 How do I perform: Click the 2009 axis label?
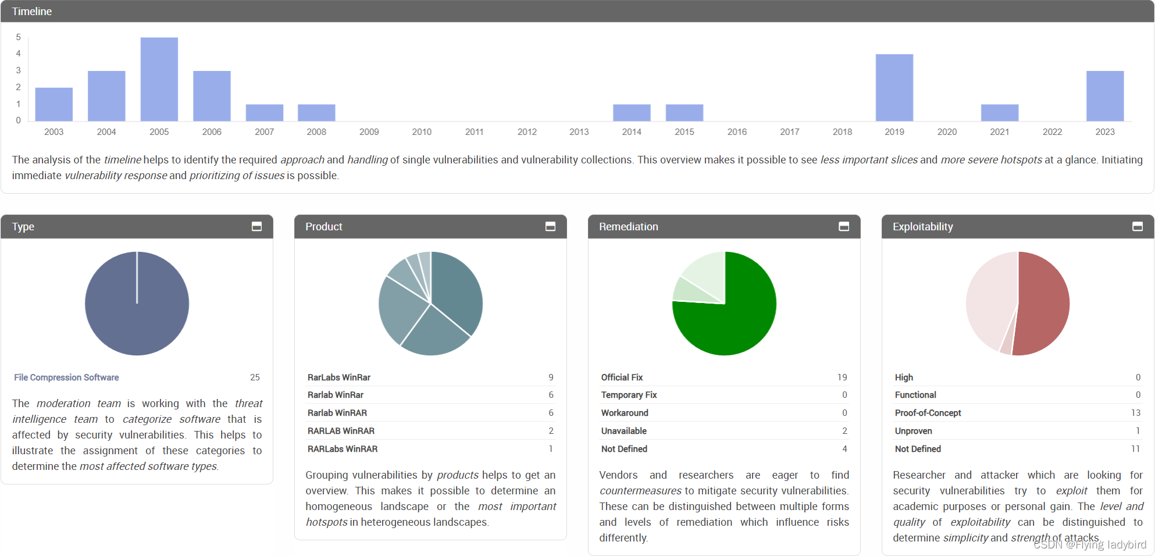(x=369, y=132)
